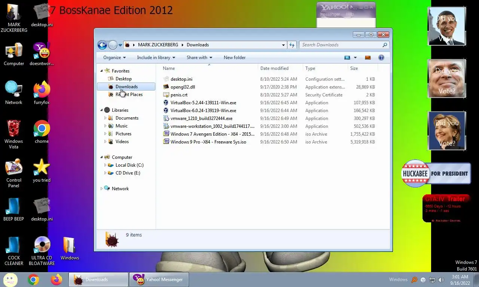Collapse the Libraries tree section
The width and height of the screenshot is (479, 287).
(x=101, y=110)
